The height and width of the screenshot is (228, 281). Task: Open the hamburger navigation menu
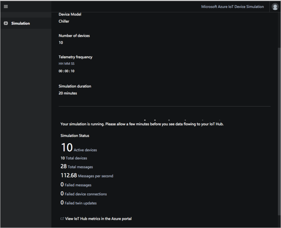tap(6, 6)
